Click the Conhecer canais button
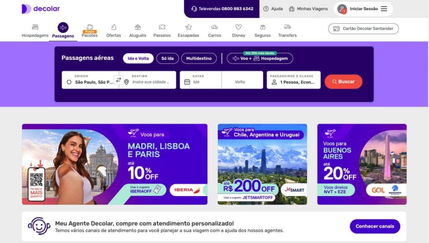429x243 pixels. [x=375, y=226]
